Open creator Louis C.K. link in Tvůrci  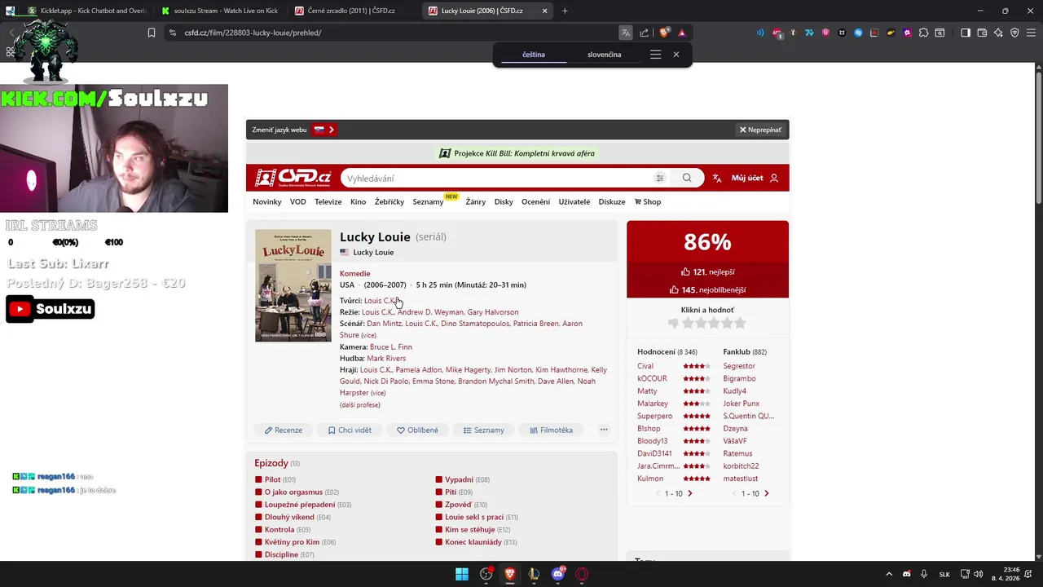(381, 301)
